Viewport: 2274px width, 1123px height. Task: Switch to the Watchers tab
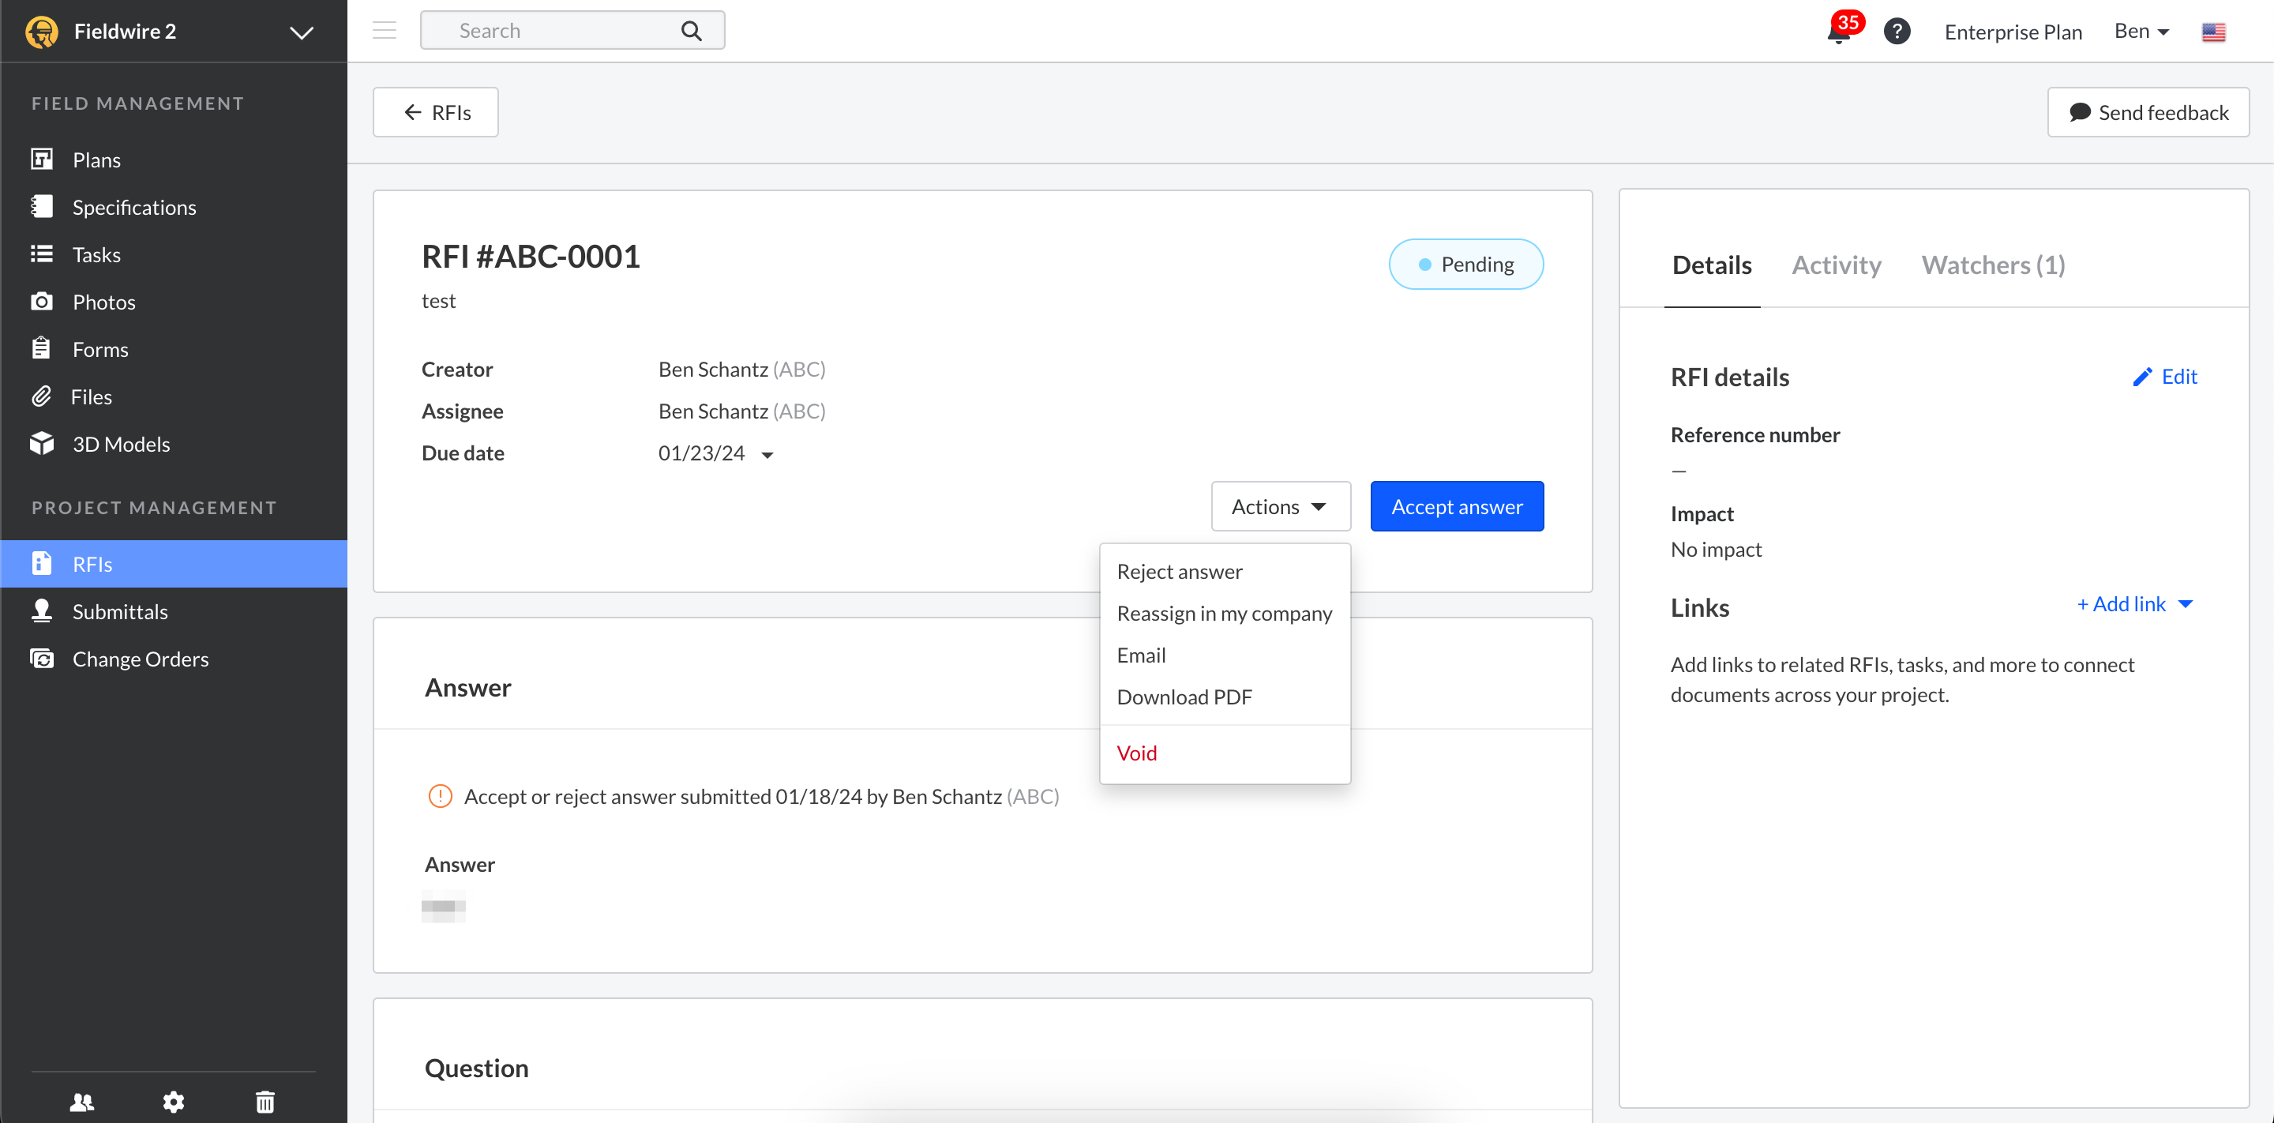pos(1992,265)
